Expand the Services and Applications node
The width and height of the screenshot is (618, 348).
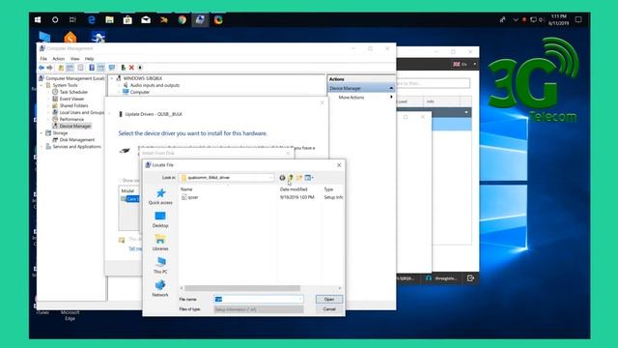pyautogui.click(x=42, y=147)
